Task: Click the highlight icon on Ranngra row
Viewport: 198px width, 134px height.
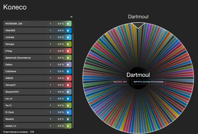Action: pos(68,44)
